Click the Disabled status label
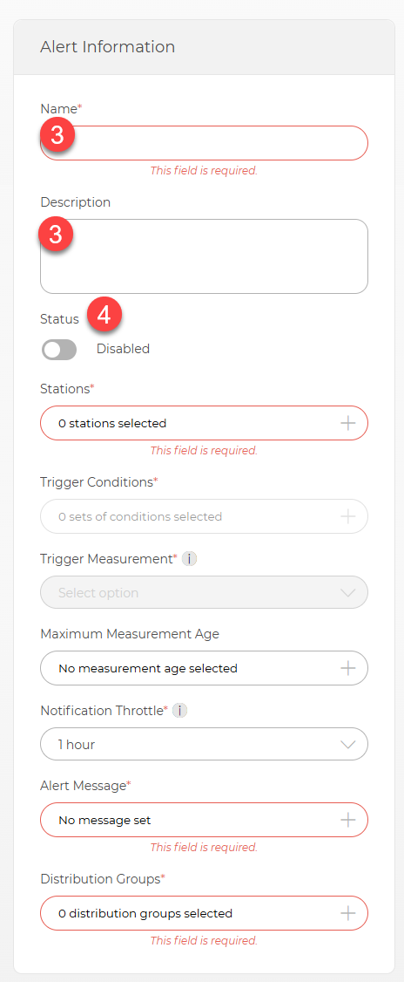Viewport: 404px width, 982px height. pos(123,349)
